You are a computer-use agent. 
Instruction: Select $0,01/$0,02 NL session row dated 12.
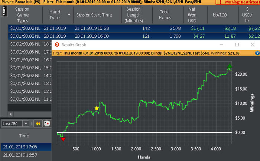click(30, 91)
